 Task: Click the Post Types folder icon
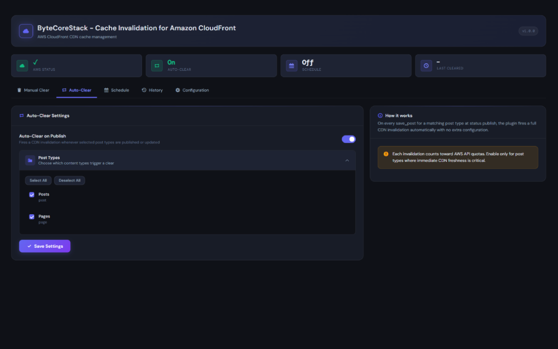click(30, 161)
